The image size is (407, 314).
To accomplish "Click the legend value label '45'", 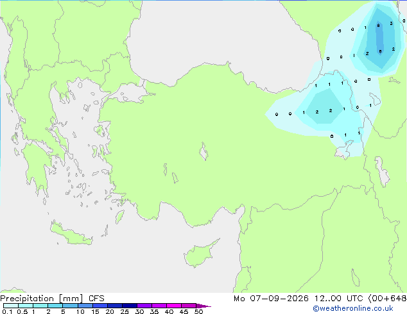I will pos(184,311).
